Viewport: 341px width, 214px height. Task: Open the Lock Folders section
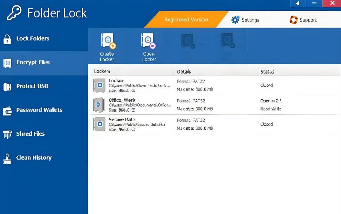click(32, 39)
